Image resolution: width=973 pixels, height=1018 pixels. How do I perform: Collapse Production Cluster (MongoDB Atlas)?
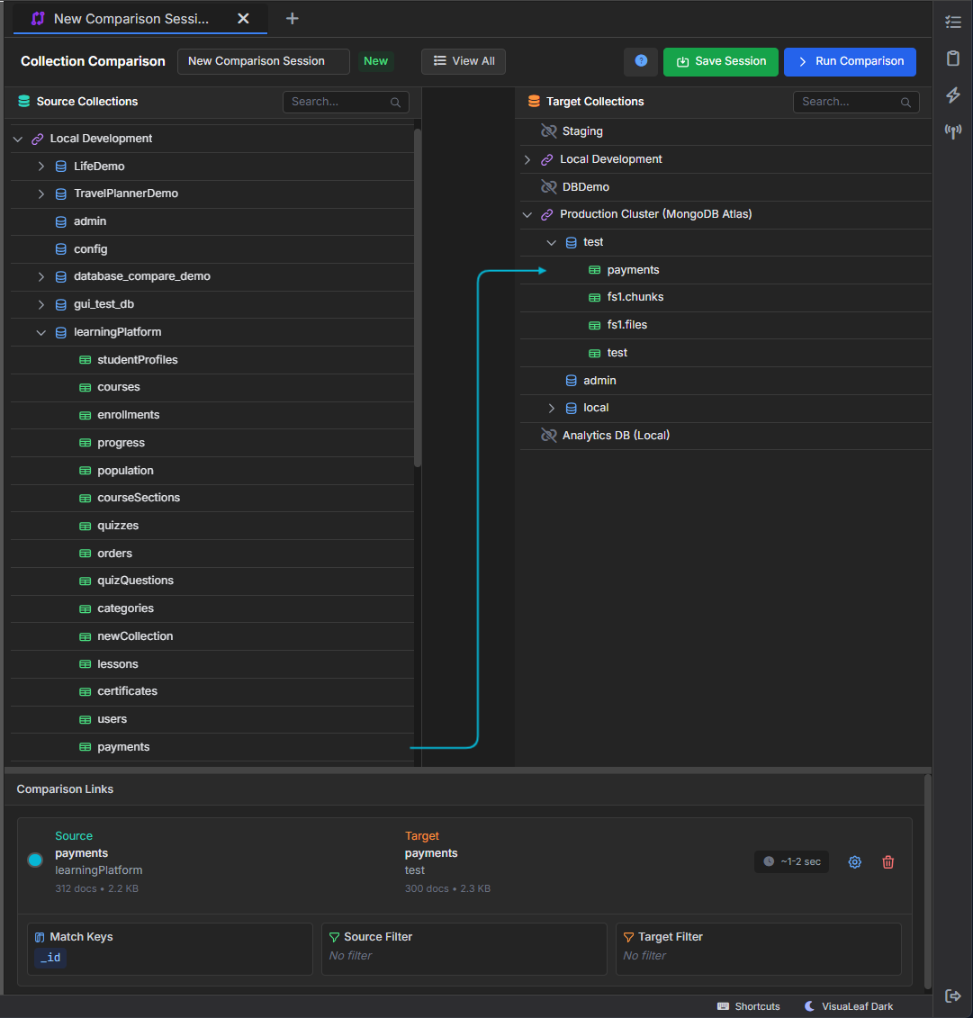pos(527,215)
